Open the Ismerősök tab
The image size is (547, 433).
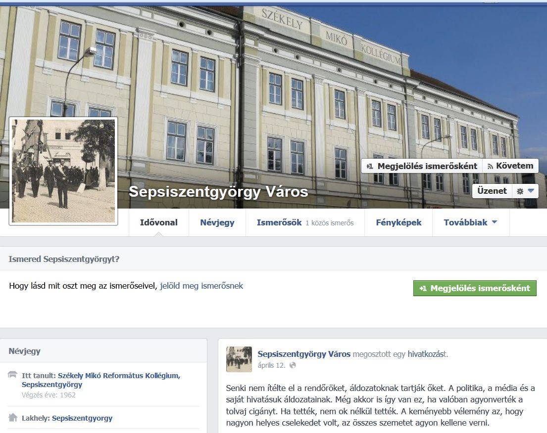(x=305, y=222)
